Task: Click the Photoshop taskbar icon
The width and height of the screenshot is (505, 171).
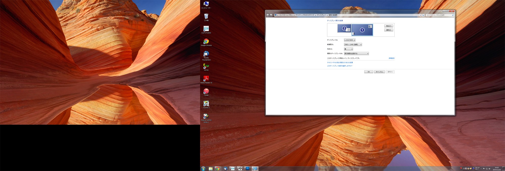Action: click(x=247, y=168)
